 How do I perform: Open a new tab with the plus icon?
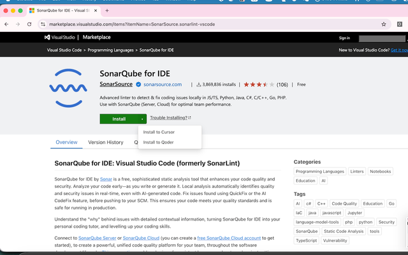point(107,11)
